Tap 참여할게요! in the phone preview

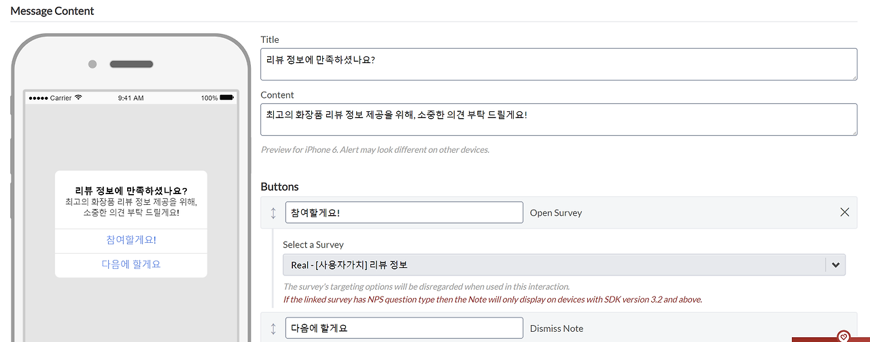click(131, 240)
